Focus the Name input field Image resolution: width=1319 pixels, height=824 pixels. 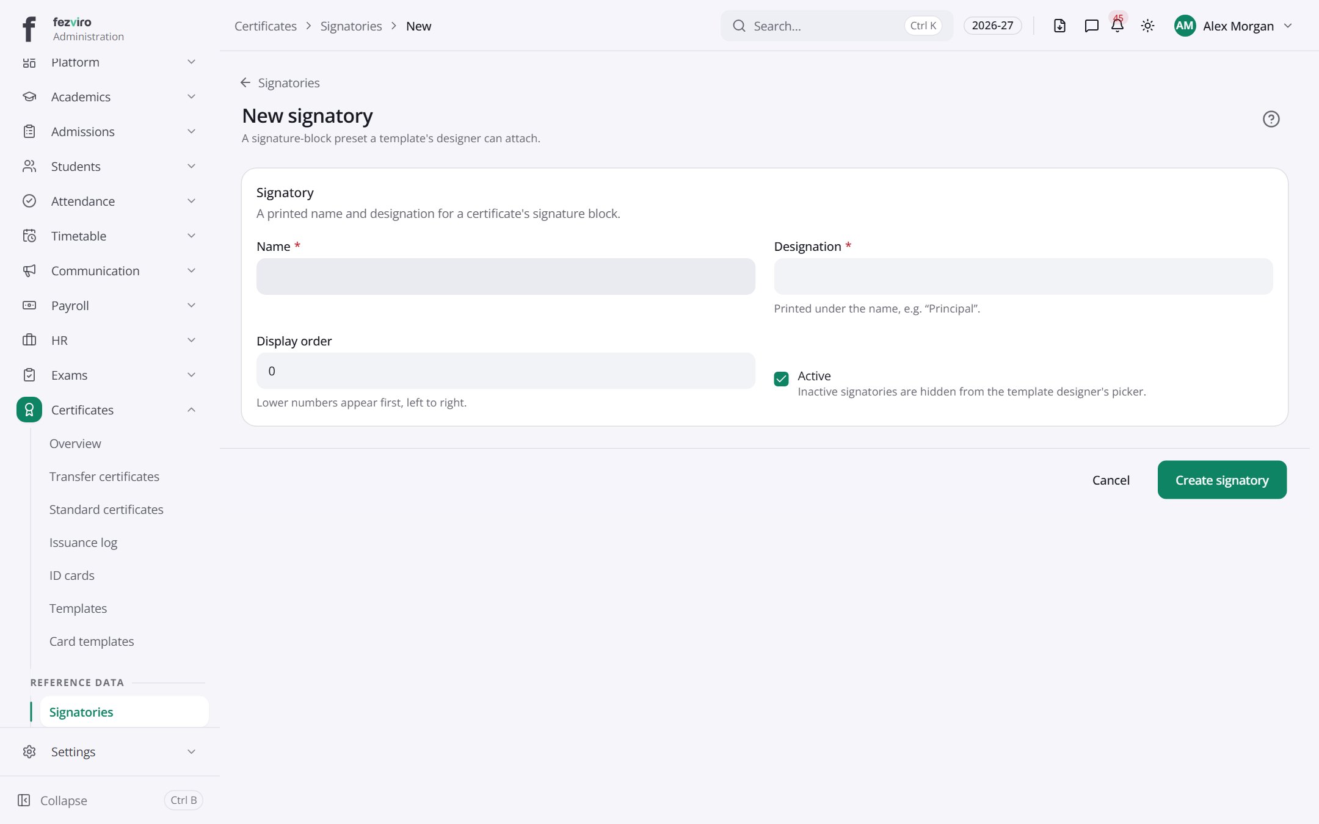tap(506, 276)
